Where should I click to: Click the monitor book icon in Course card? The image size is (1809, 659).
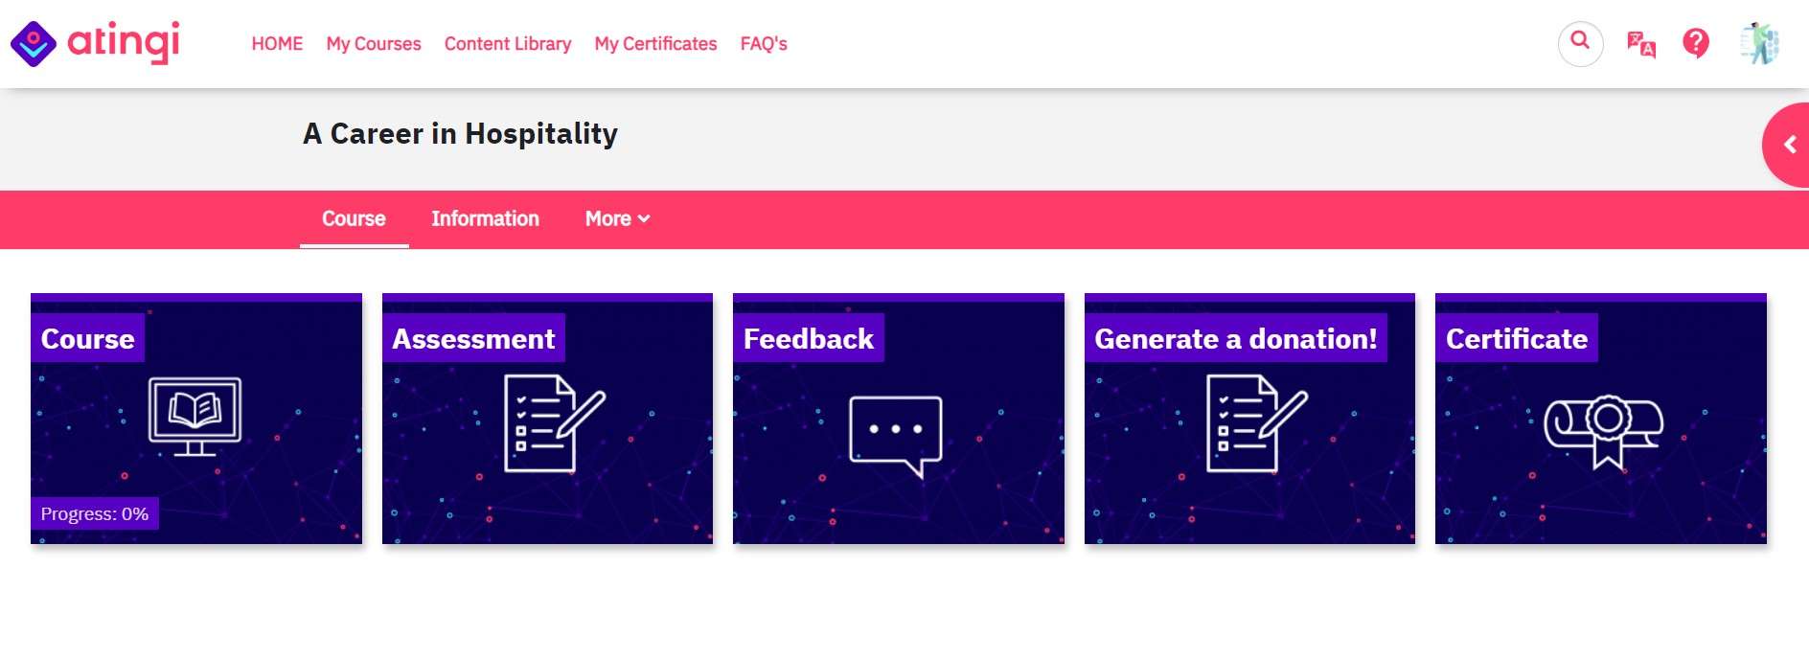pyautogui.click(x=195, y=416)
